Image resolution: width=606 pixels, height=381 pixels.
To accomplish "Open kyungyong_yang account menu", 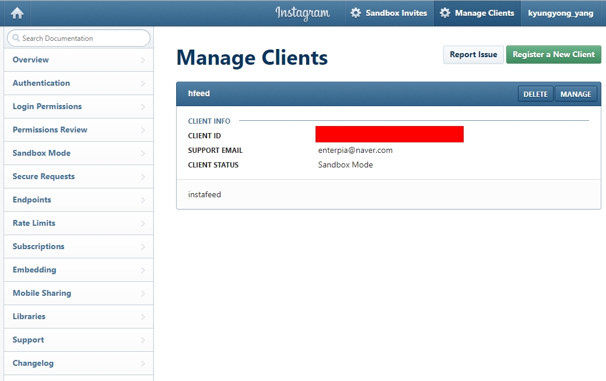I will pyautogui.click(x=561, y=13).
